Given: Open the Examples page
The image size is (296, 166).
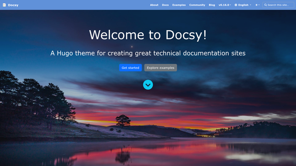Looking at the screenshot, I should (x=179, y=5).
